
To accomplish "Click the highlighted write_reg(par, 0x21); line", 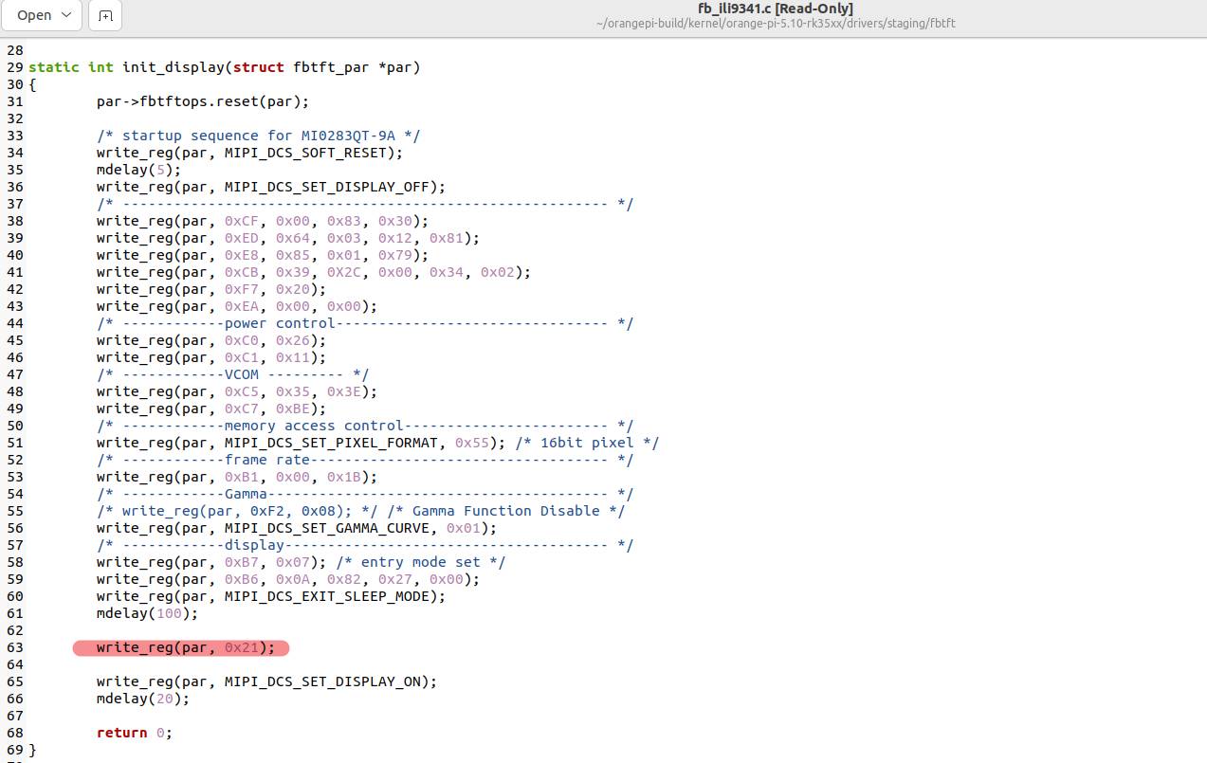I will pos(186,647).
